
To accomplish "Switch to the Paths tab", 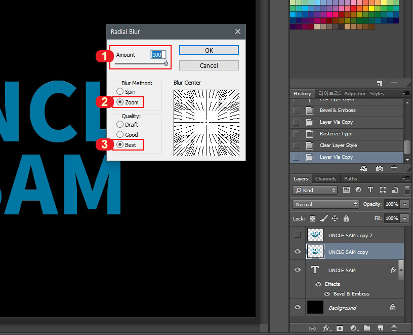I will pyautogui.click(x=350, y=178).
